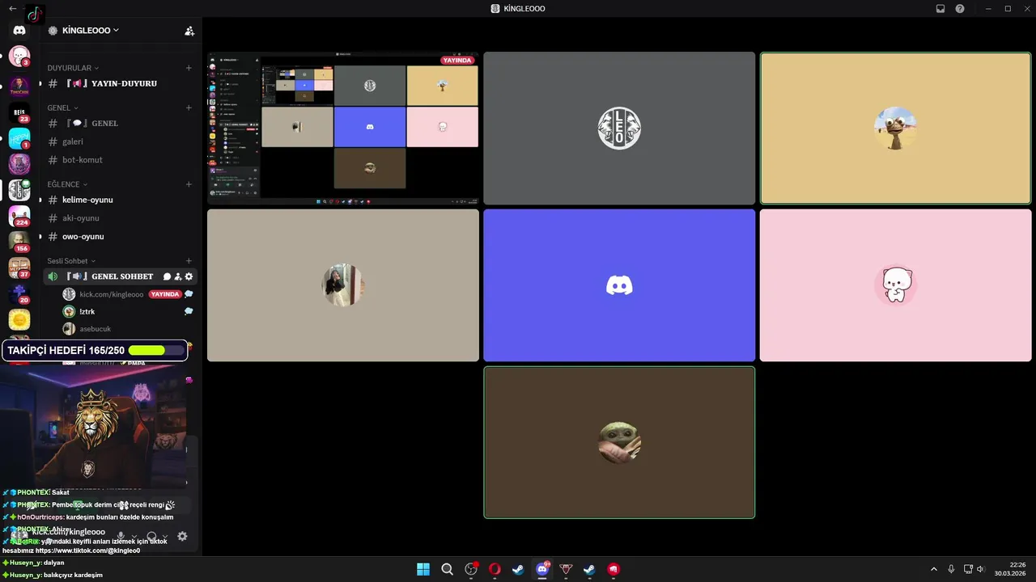The width and height of the screenshot is (1036, 582).
Task: Open the owo-oyunu channel
Action: click(x=121, y=237)
